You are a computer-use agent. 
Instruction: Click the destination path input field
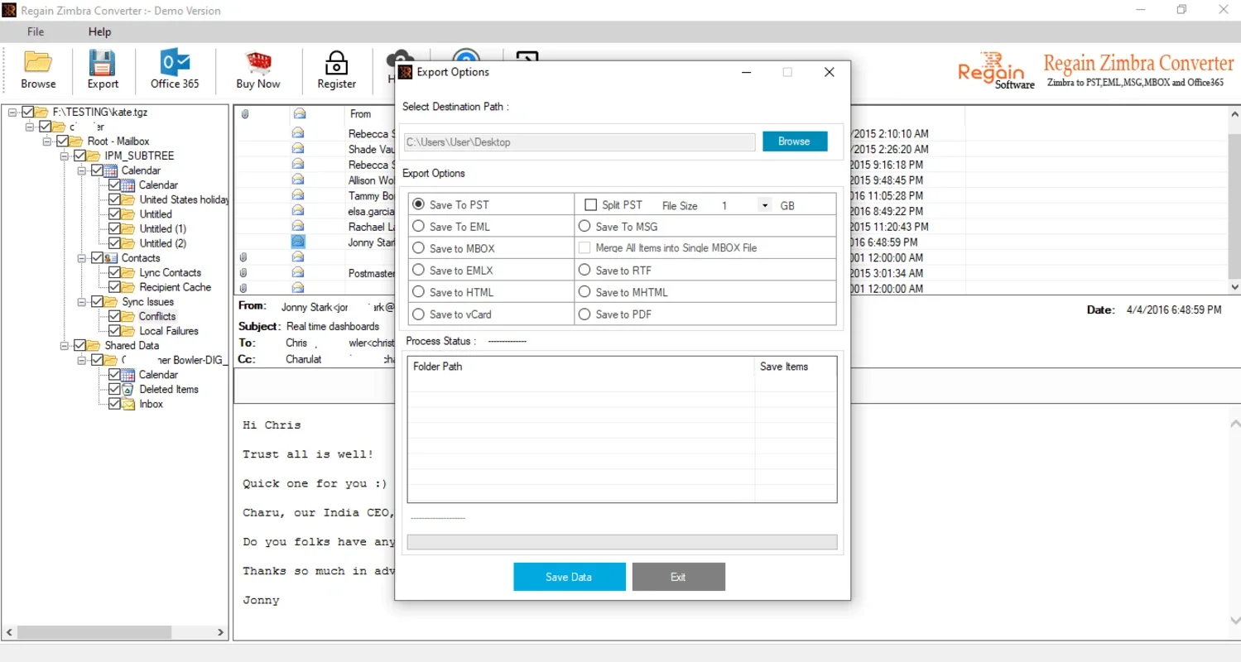[x=580, y=142]
